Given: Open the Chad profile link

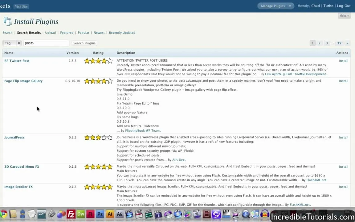Looking at the screenshot, I should (315, 6).
